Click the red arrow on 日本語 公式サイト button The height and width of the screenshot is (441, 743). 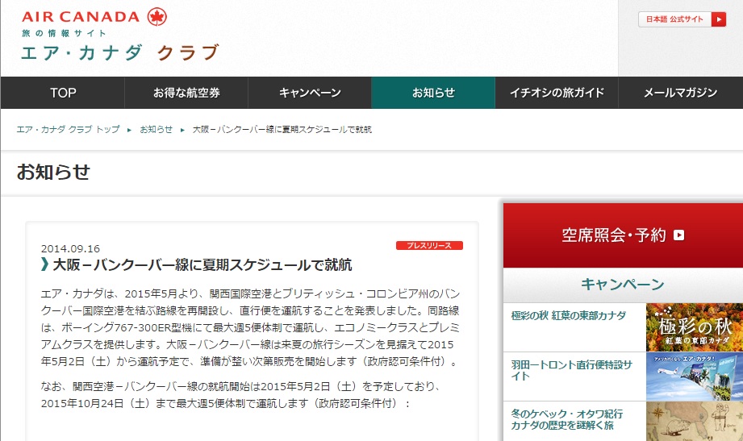[x=719, y=19]
